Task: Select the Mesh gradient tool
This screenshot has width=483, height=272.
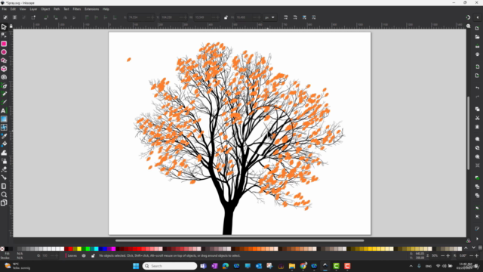Action: (x=4, y=128)
